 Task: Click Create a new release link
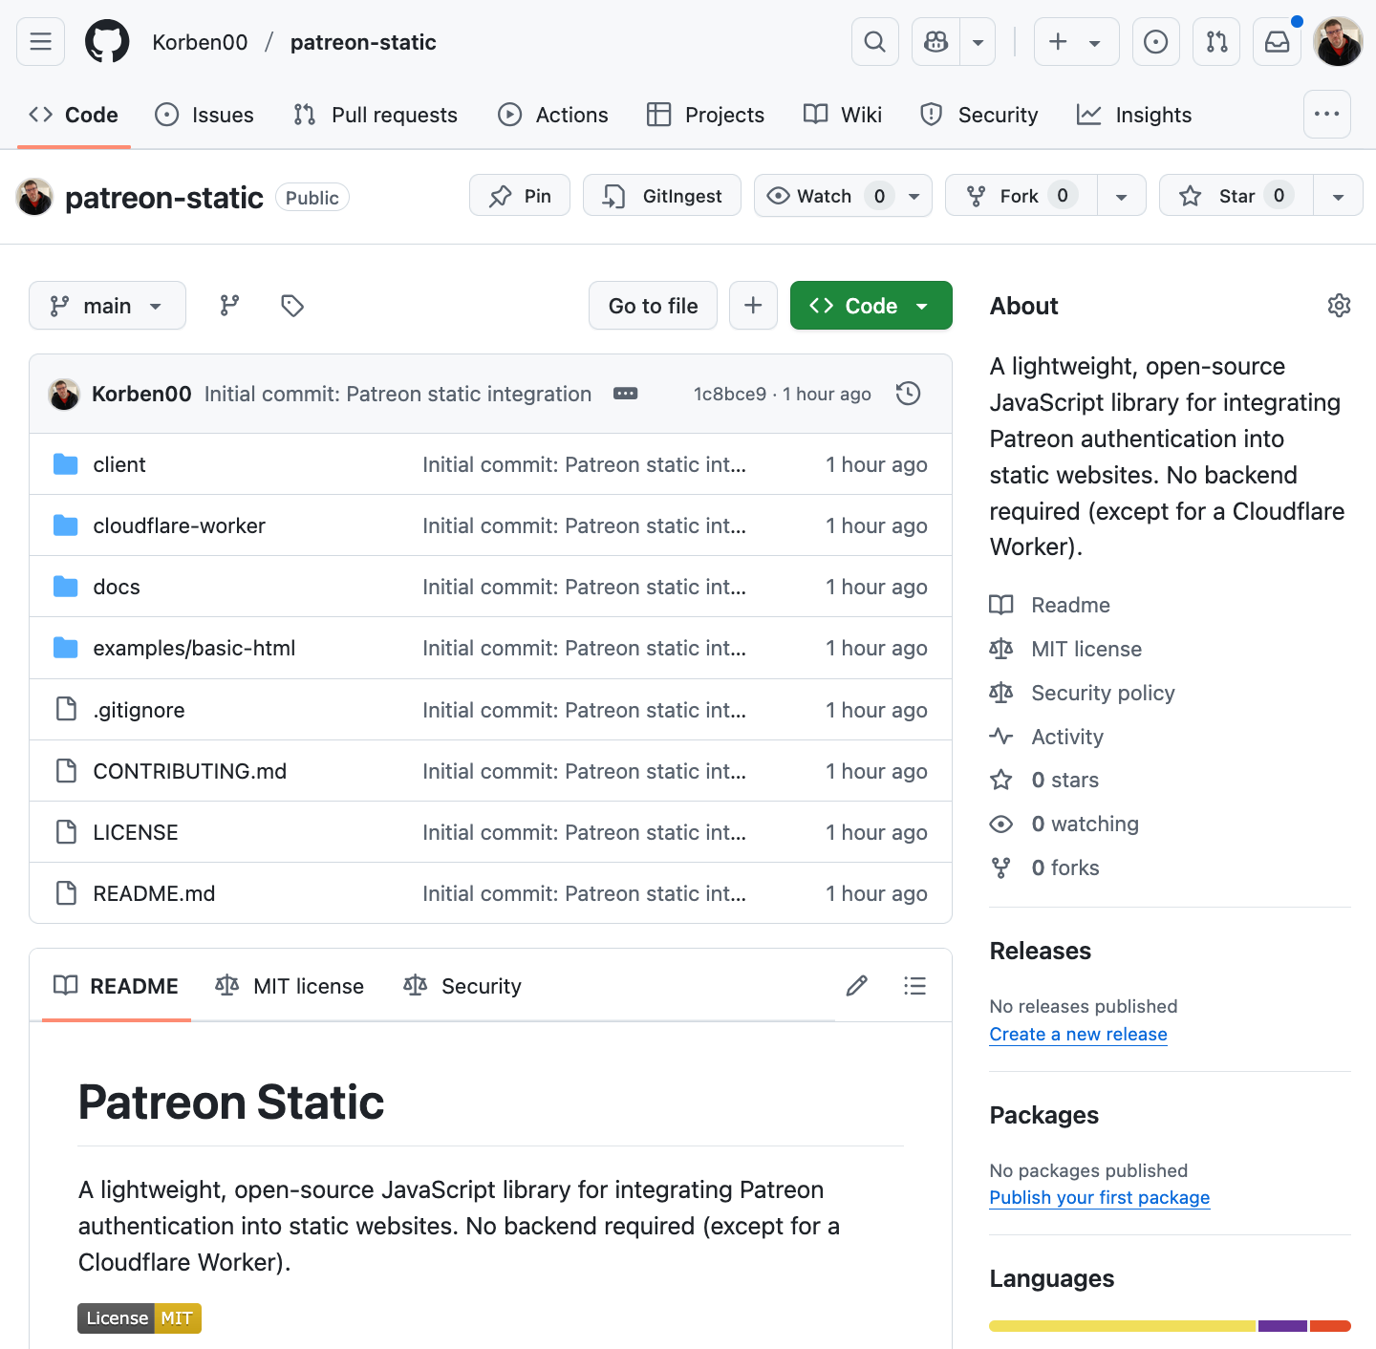1078,1034
